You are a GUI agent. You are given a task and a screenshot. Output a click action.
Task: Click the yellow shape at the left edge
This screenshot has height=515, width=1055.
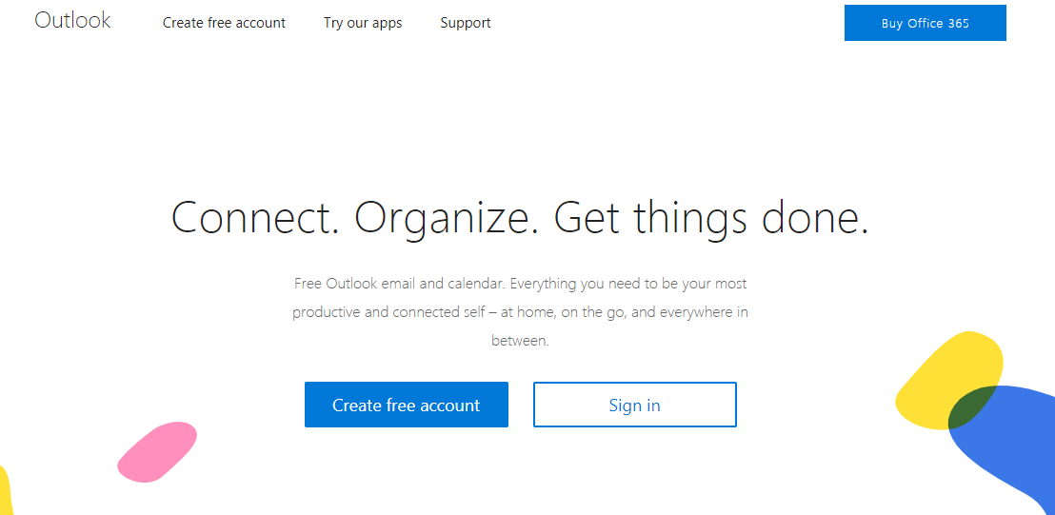pos(4,490)
